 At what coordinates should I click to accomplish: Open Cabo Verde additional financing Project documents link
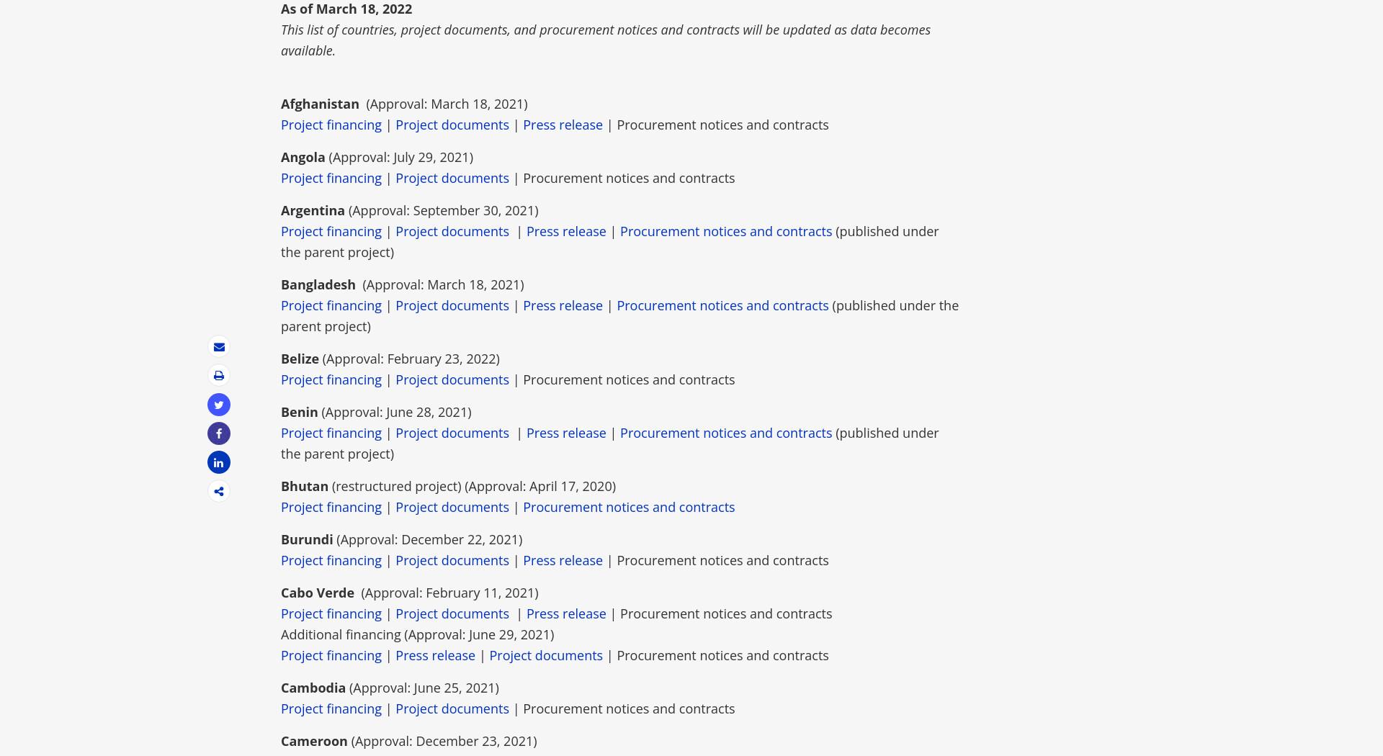546,655
